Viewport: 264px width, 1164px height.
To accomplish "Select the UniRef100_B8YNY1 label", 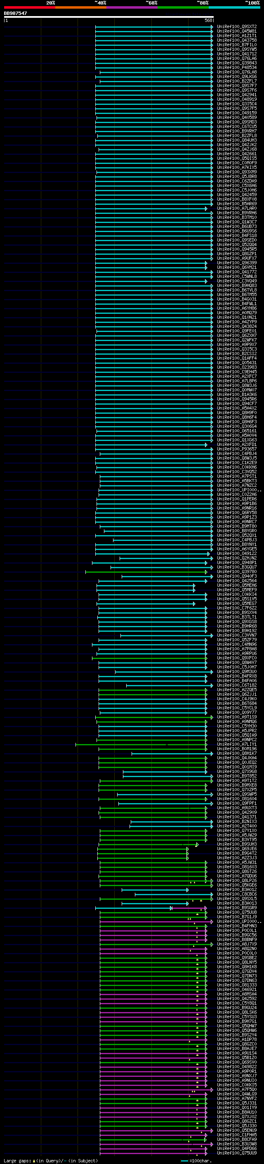I will coord(237,545).
